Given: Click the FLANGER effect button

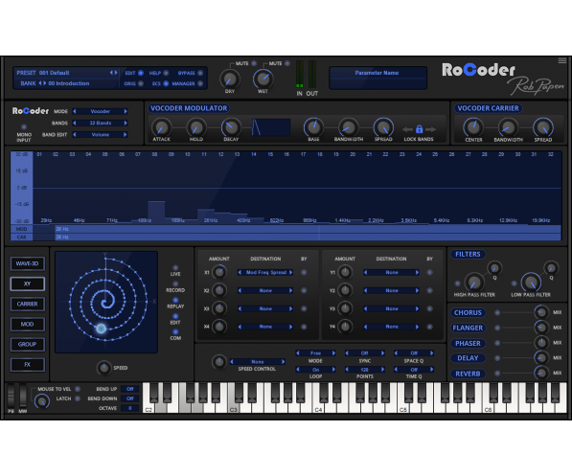Looking at the screenshot, I should pos(468,328).
